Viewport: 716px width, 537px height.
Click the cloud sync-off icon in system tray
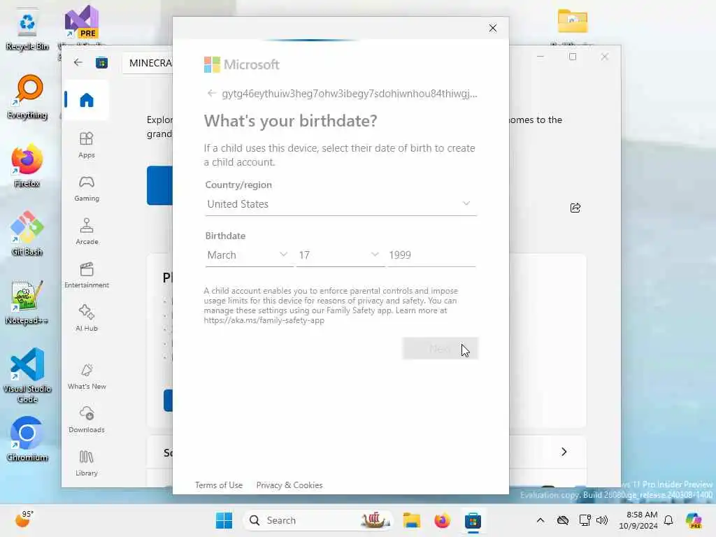pos(563,520)
